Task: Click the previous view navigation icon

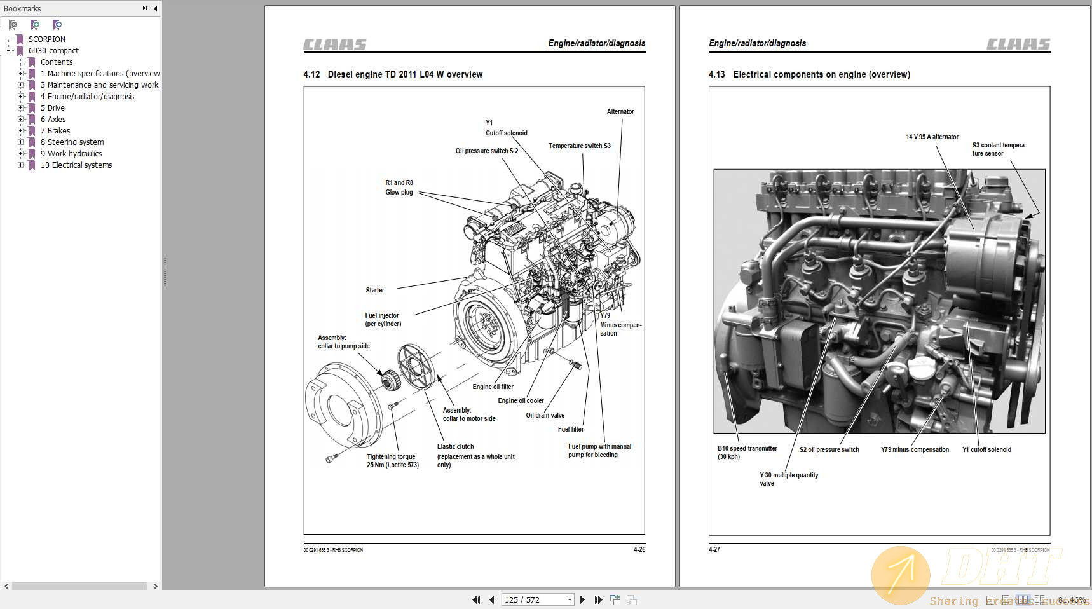Action: click(x=615, y=599)
